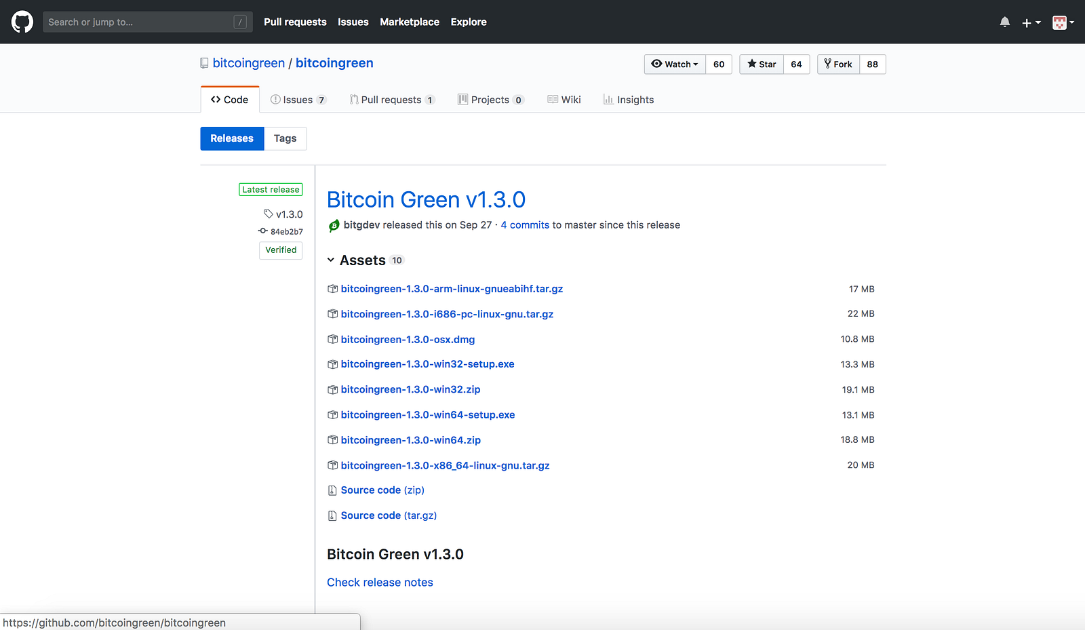Star the repository

click(x=762, y=64)
